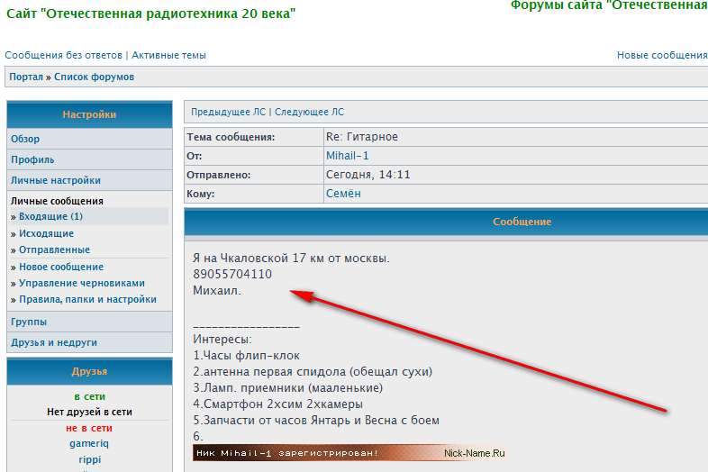This screenshot has height=472, width=708.
Task: Open "Сообщения без ответов" link
Action: (64, 55)
